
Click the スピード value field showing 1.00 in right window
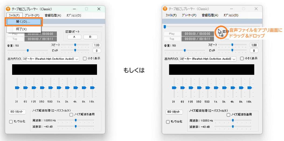[254, 45]
